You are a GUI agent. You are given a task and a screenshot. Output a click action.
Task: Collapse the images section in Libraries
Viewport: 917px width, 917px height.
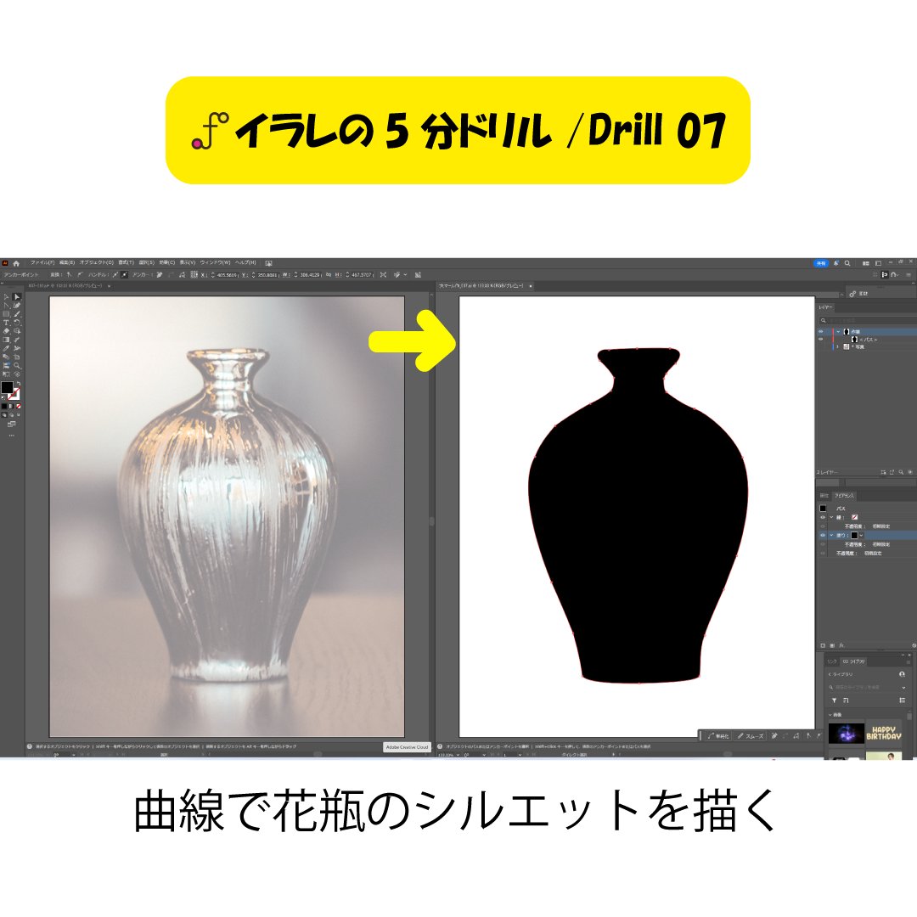point(830,715)
